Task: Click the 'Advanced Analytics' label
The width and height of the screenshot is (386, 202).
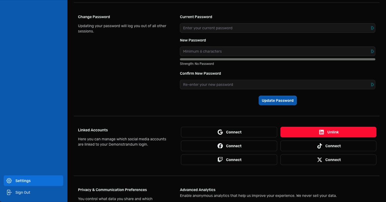Action: 198,190
